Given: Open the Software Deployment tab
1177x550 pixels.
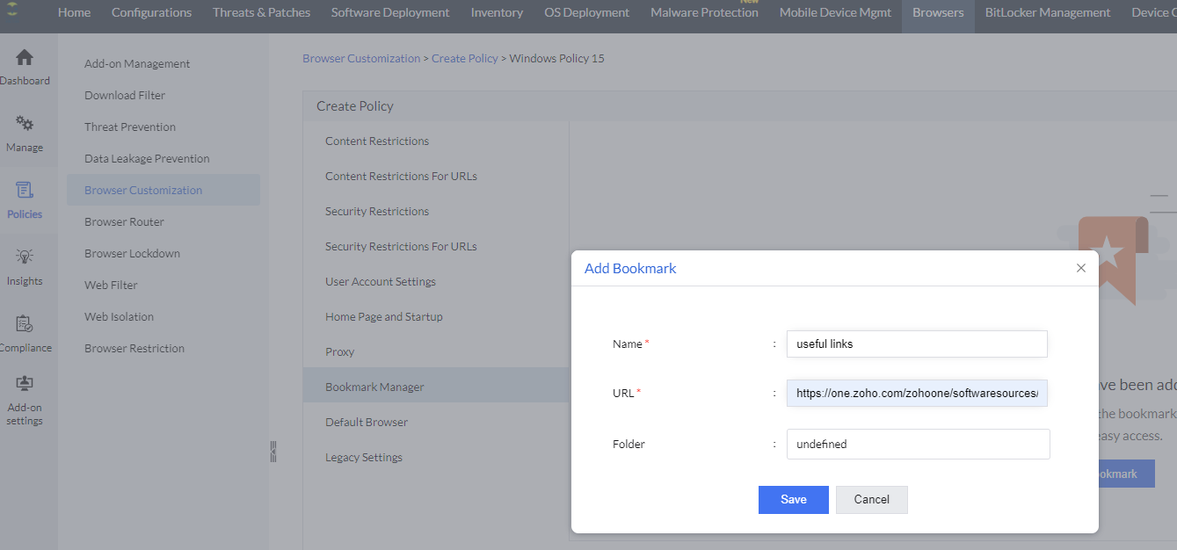Looking at the screenshot, I should [389, 12].
